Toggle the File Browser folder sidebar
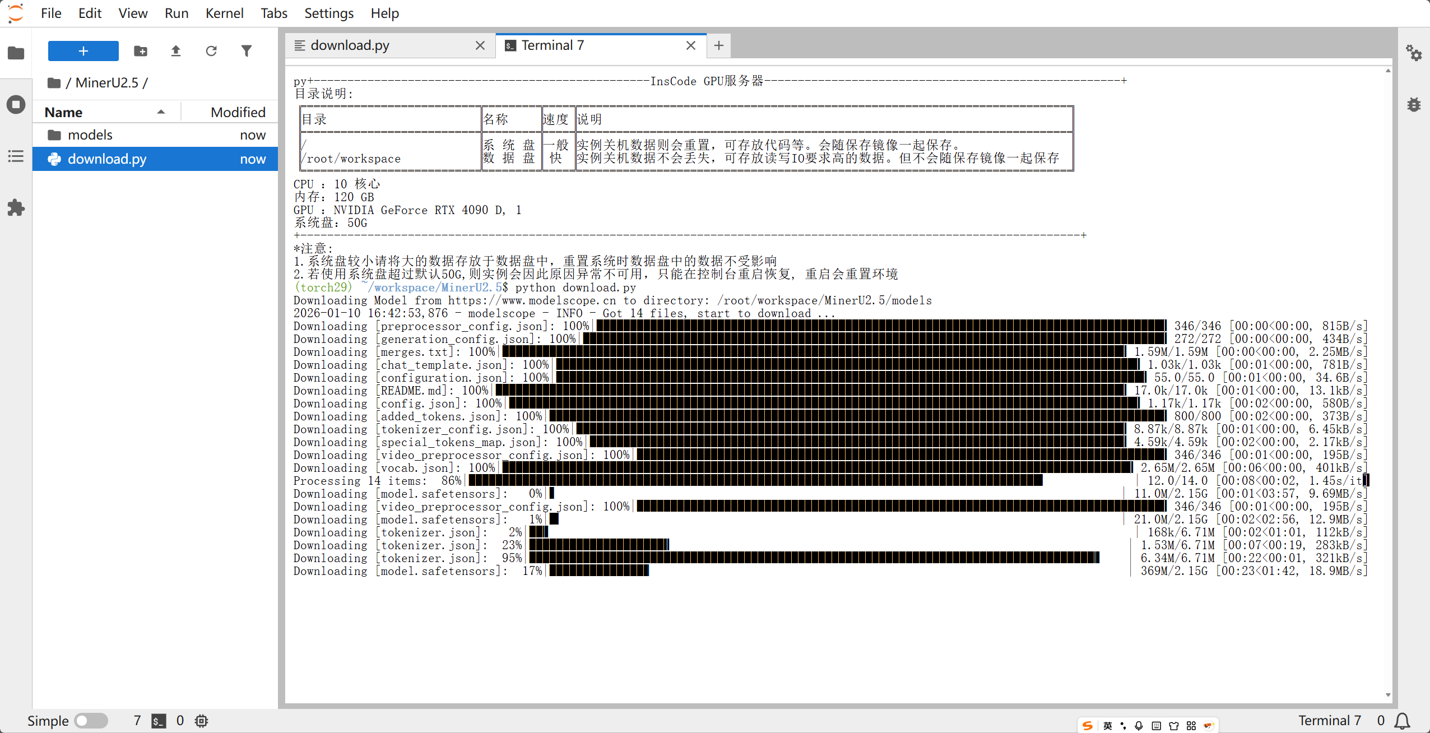This screenshot has width=1430, height=733. (x=16, y=53)
